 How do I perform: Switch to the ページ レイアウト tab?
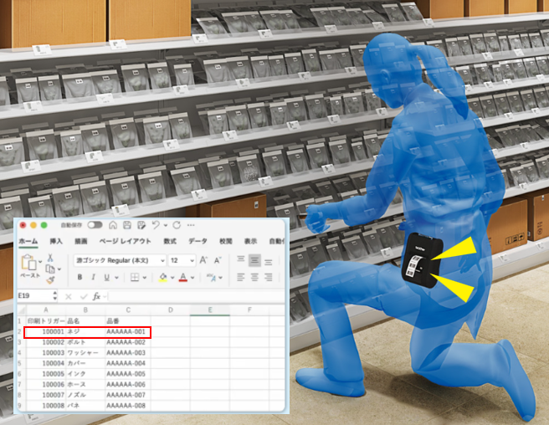[126, 241]
